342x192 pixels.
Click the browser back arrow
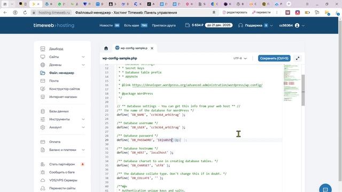coord(5,13)
